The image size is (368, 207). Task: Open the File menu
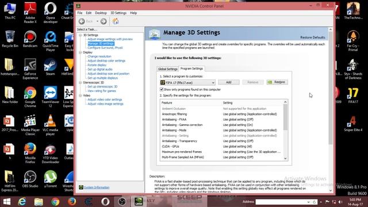[x=80, y=13]
